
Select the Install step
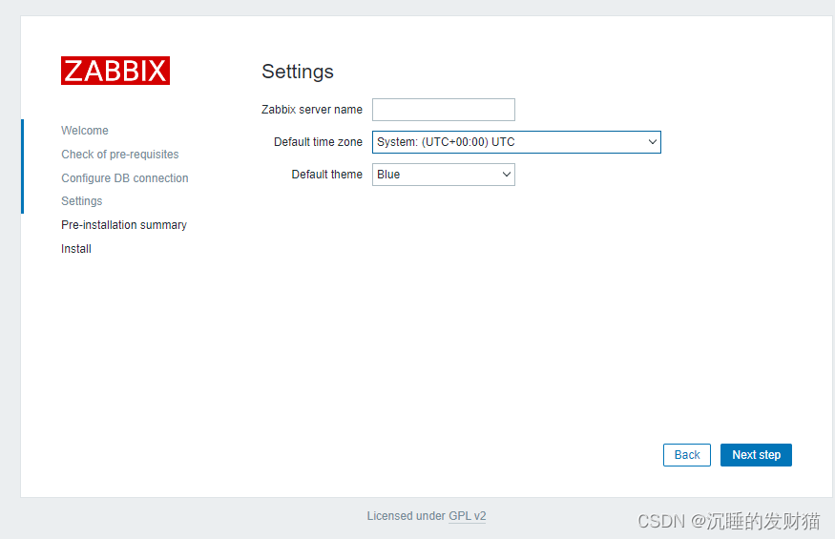click(x=76, y=249)
